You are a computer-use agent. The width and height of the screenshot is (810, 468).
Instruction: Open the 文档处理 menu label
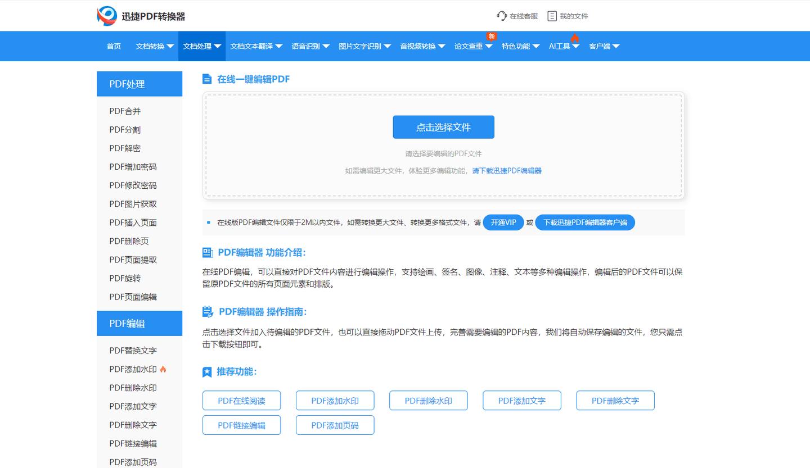point(197,46)
